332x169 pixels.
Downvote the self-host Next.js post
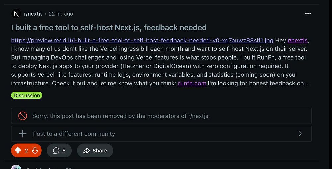pos(35,150)
